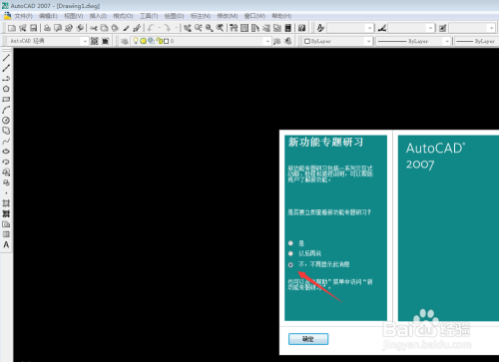Image resolution: width=499 pixels, height=362 pixels.
Task: Select '不，不再显示此消息' radio option
Action: click(x=290, y=264)
